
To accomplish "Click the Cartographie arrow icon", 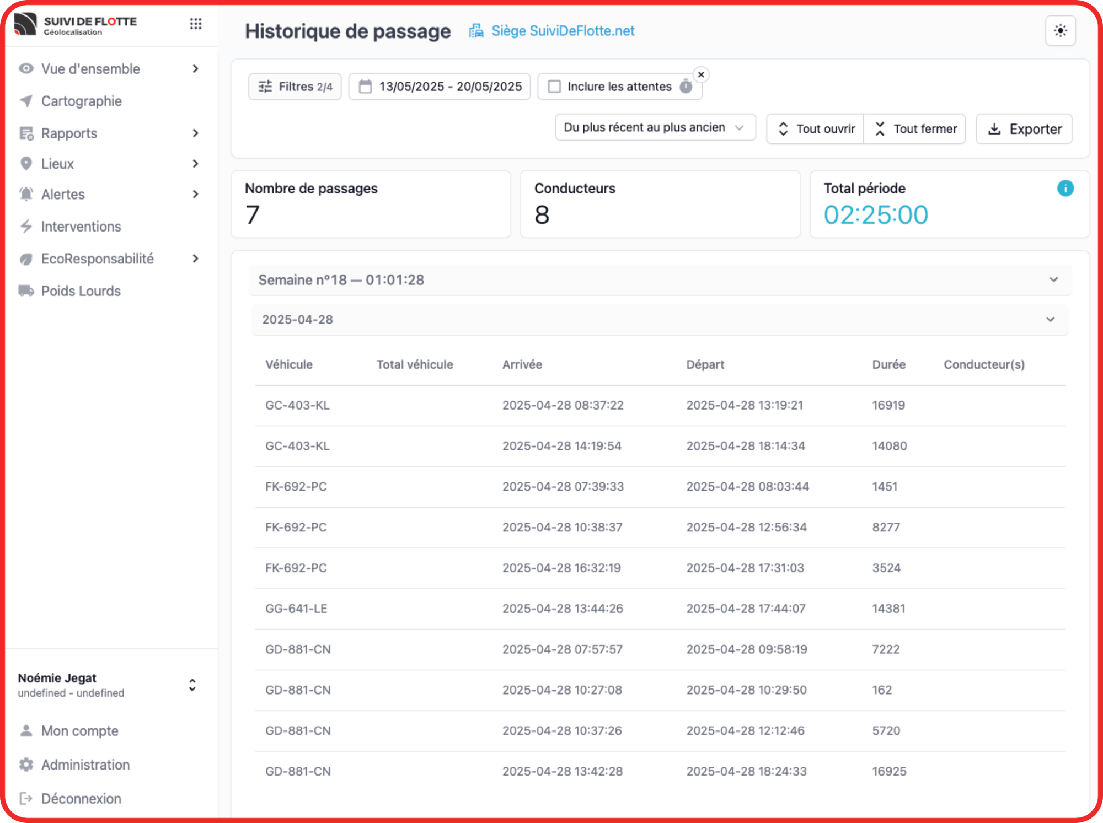I will (26, 101).
